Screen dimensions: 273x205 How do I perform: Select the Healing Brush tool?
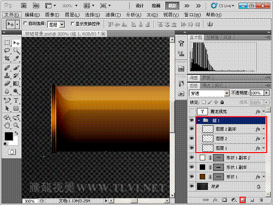pos(7,68)
